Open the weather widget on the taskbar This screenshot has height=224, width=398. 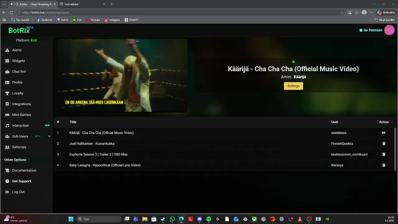(16, 219)
